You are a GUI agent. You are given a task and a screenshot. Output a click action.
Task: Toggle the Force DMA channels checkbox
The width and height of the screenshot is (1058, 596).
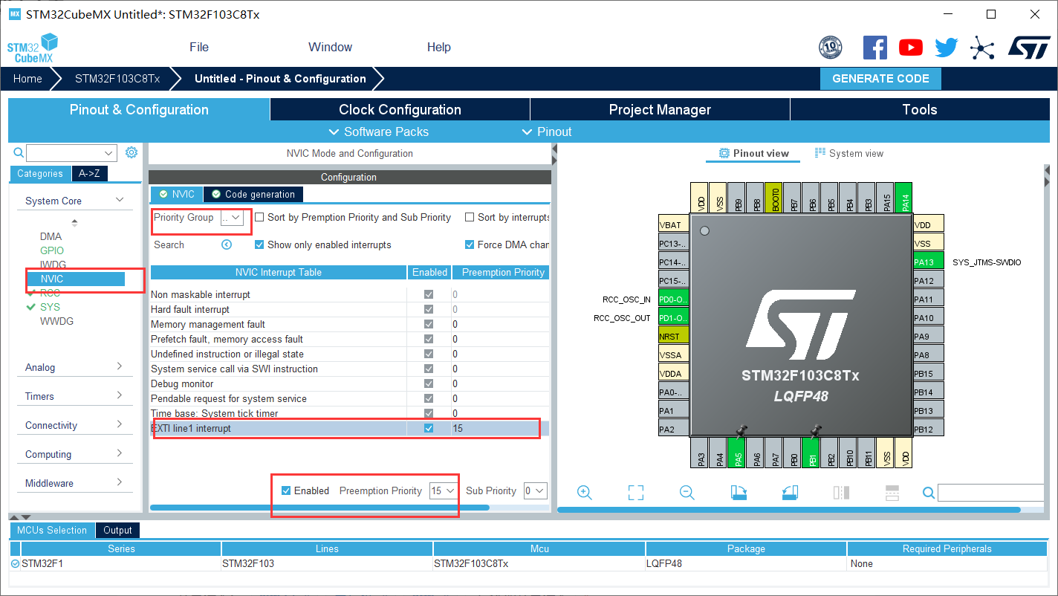coord(470,244)
